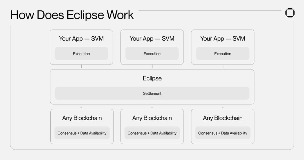Click the arrow below the middle Your App box
The width and height of the screenshot is (304, 160).
tap(152, 67)
